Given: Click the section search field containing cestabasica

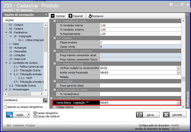Looking at the screenshot, I should point(23,100).
